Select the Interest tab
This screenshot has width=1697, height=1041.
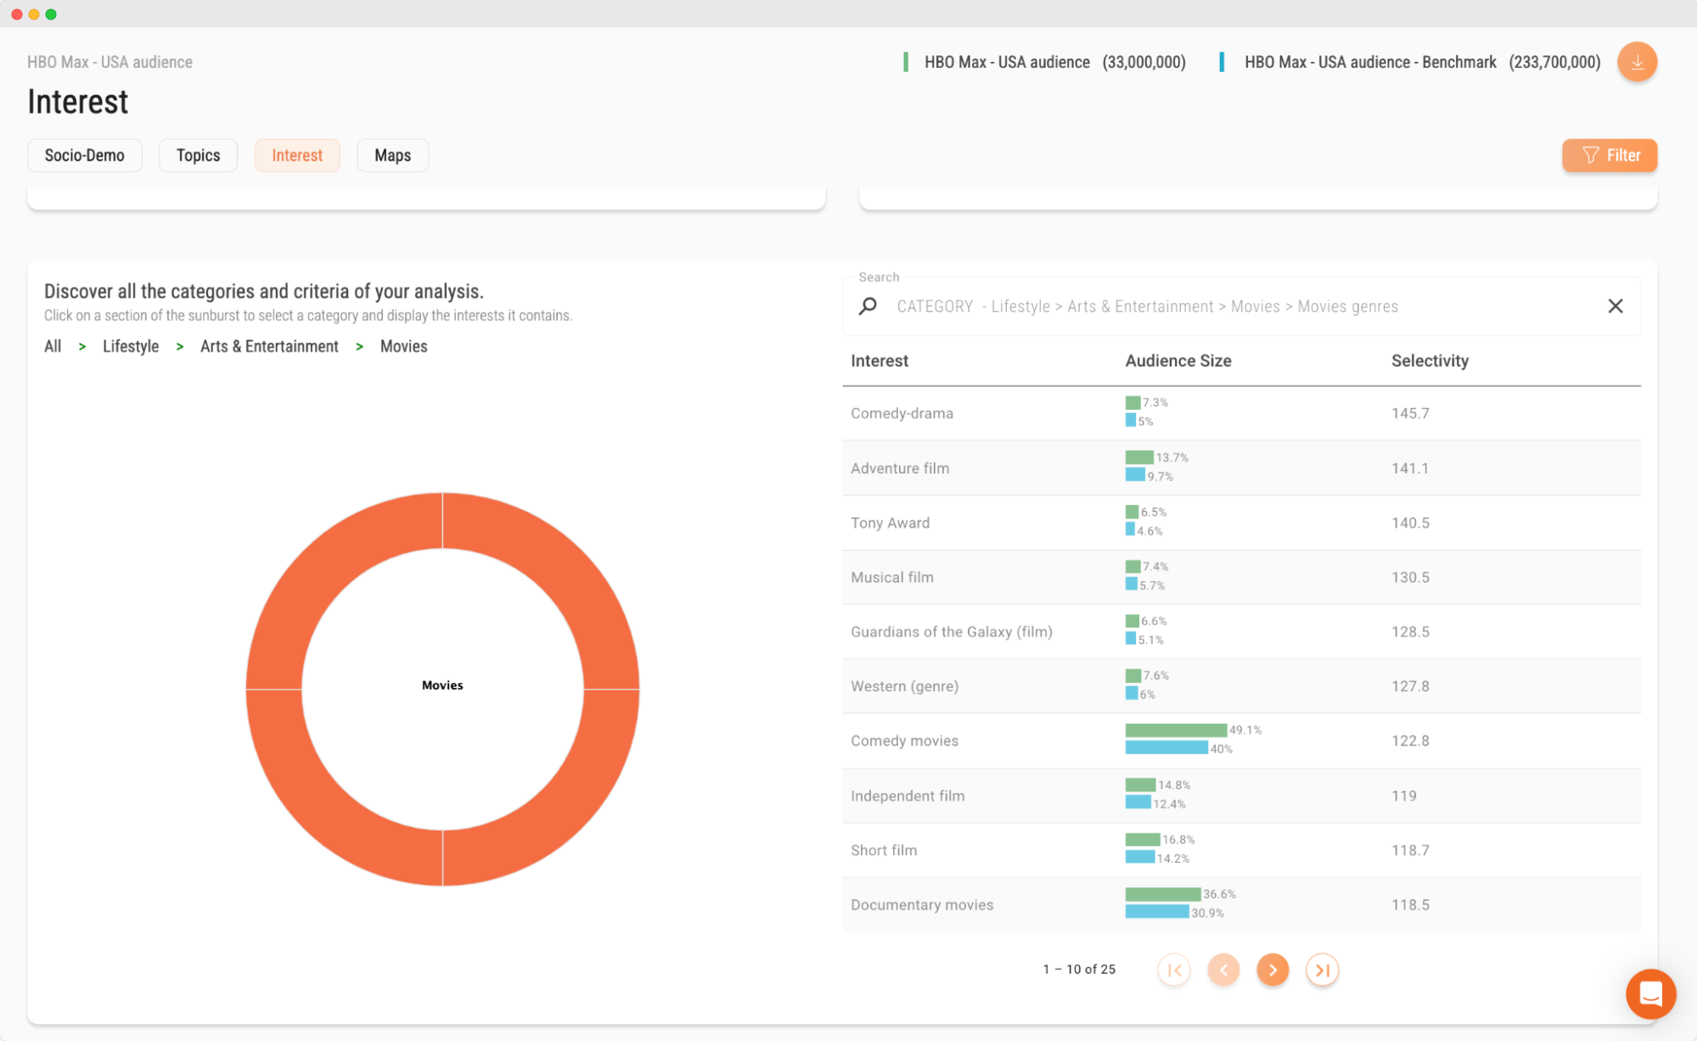tap(297, 155)
